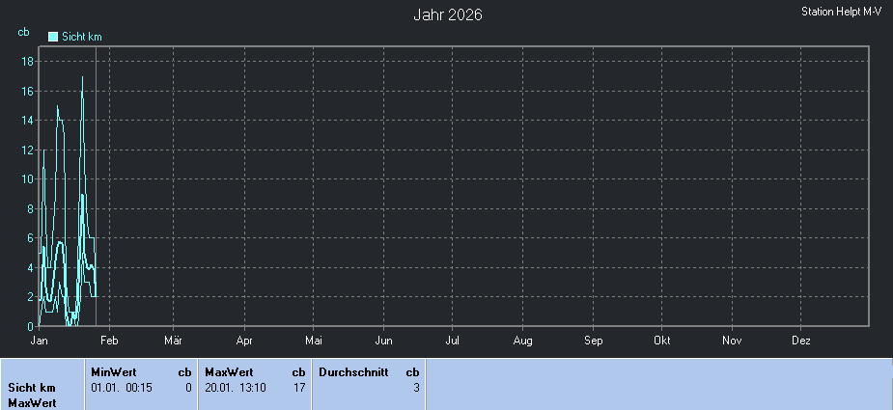Click the Station Helpt M-V label
This screenshot has width=893, height=410.
(x=841, y=12)
